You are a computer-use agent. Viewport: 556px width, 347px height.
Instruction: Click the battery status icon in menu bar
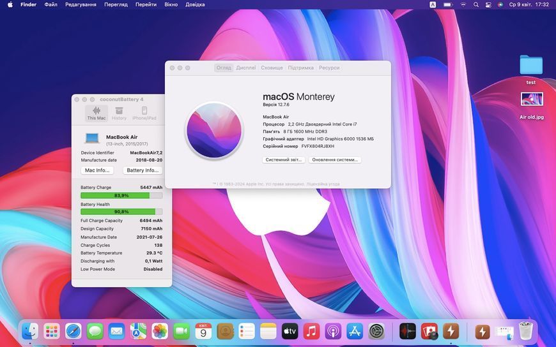click(448, 4)
